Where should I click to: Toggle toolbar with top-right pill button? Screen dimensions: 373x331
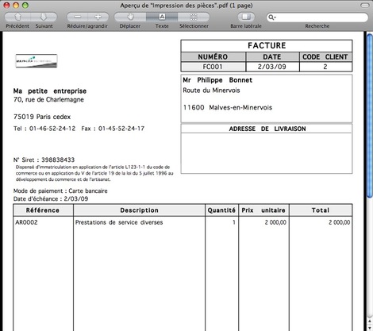coord(365,6)
